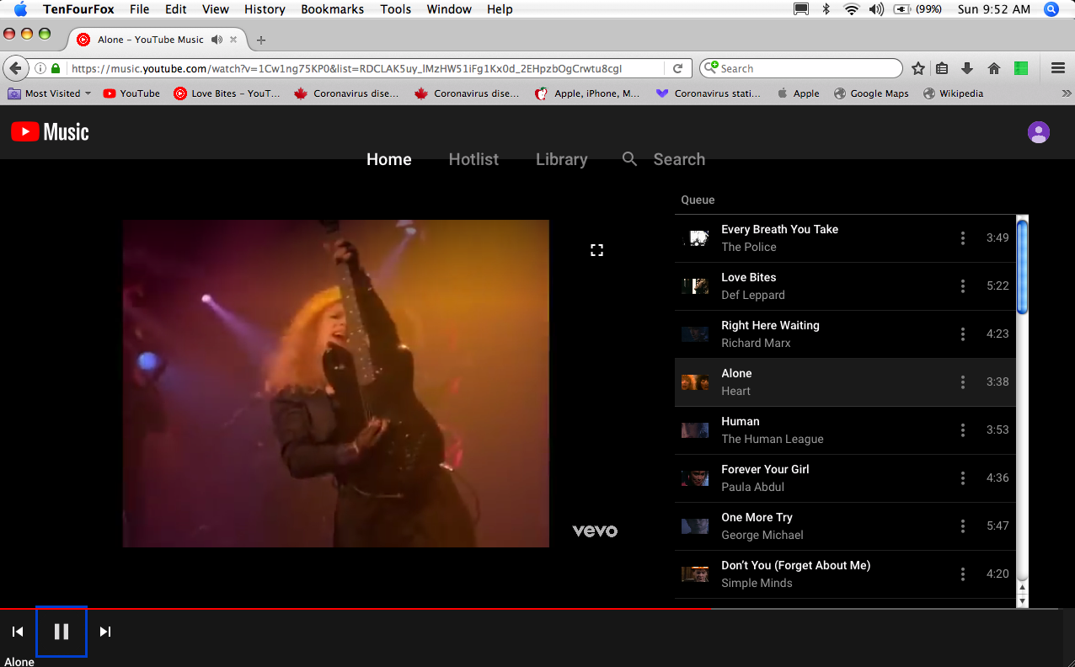Open the TenFourFox hamburger menu
Image resolution: width=1075 pixels, height=667 pixels.
click(1058, 68)
